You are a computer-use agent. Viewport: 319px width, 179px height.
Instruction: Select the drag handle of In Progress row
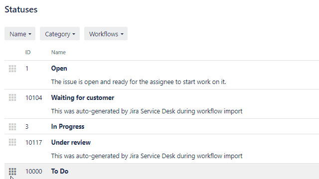(x=12, y=127)
